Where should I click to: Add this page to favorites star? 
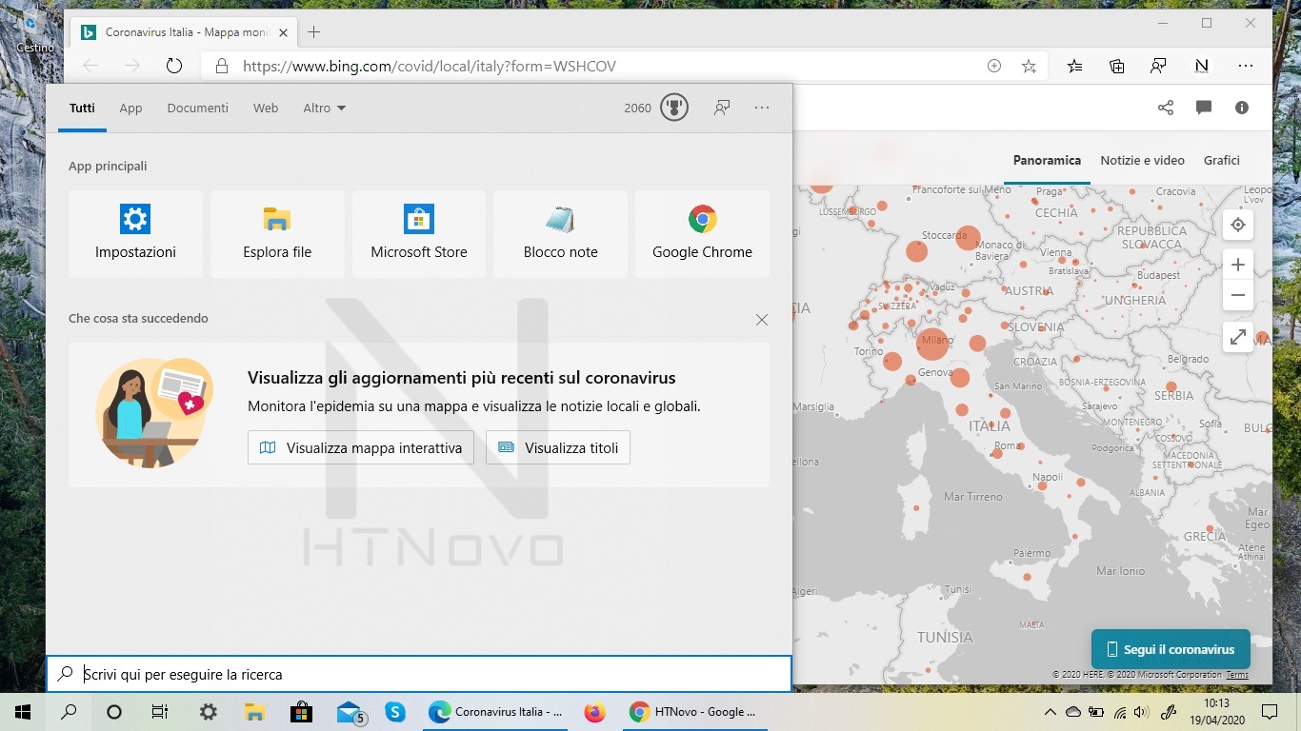(1029, 66)
